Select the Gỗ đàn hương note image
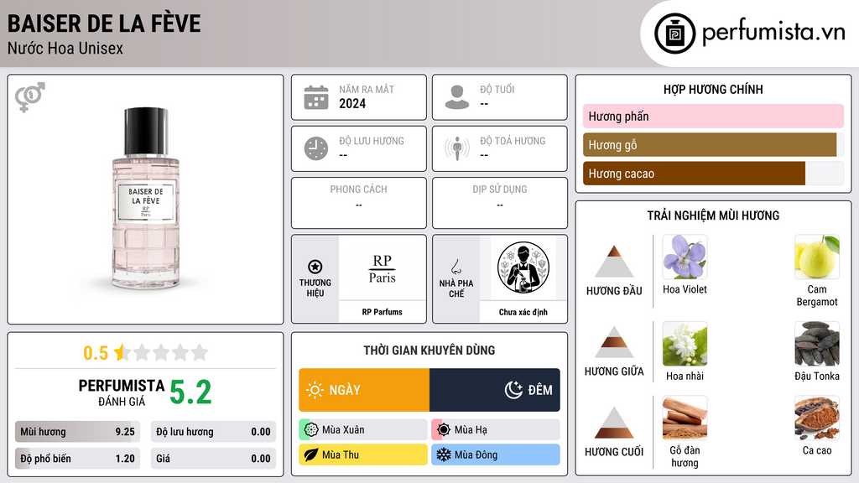The image size is (859, 483). click(685, 418)
